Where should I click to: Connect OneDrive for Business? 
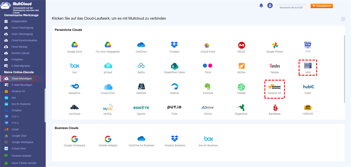point(141,138)
